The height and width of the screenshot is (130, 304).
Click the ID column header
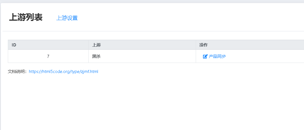point(48,45)
